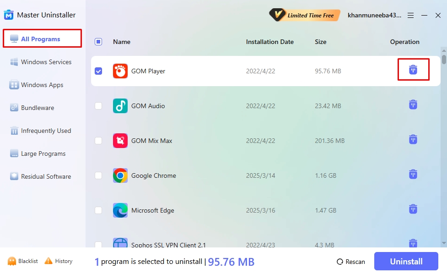The image size is (447, 274).
Task: Click the 23.42 MB size value
Action: click(328, 106)
